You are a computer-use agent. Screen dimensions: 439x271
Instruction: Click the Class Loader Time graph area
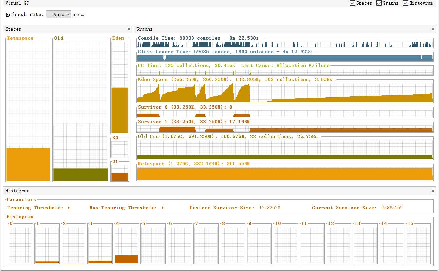[x=285, y=58]
